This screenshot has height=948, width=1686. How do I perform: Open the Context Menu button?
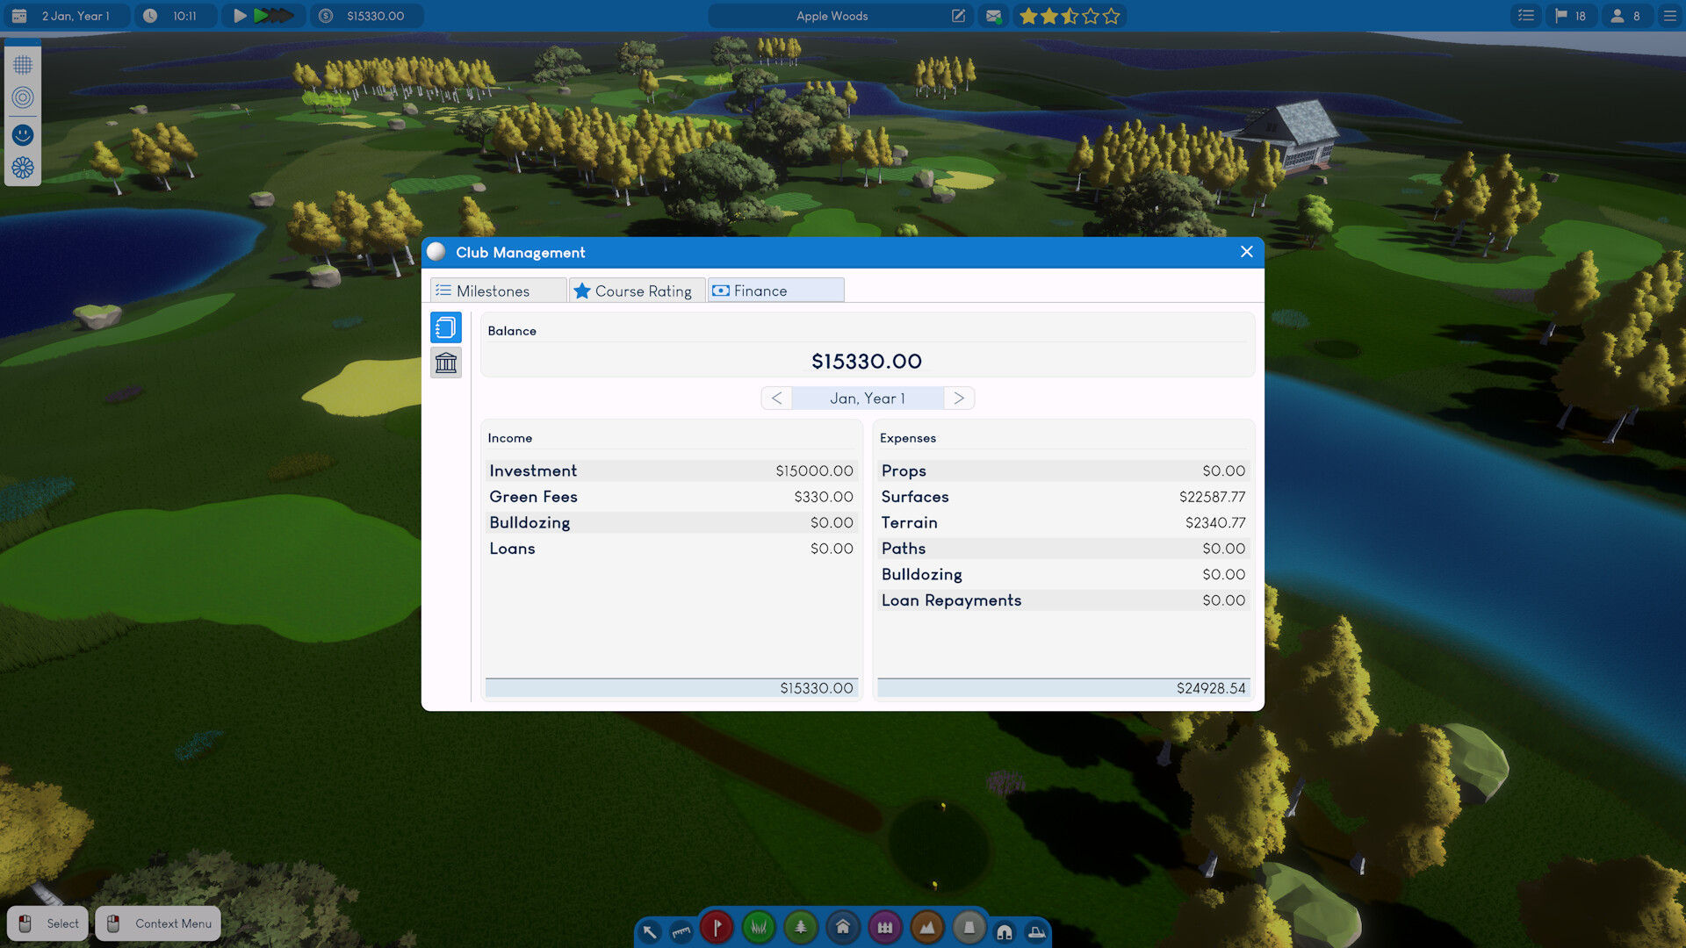(x=158, y=923)
